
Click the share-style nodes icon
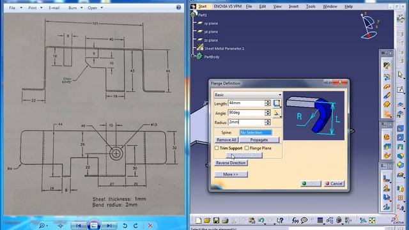[x=330, y=220]
